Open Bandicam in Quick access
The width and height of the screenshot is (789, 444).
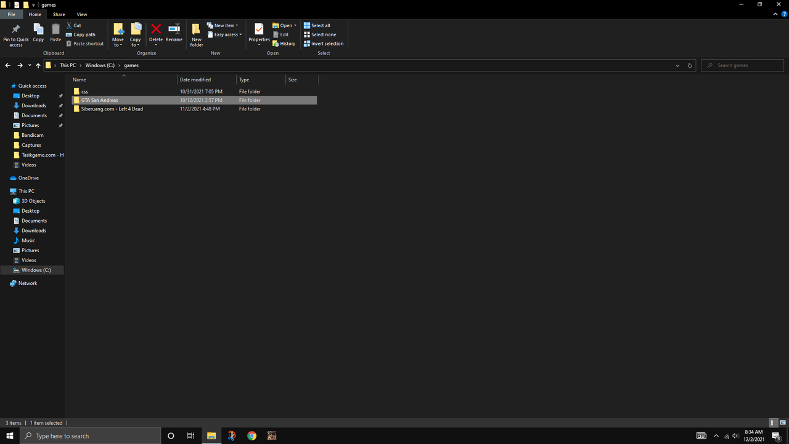(32, 135)
